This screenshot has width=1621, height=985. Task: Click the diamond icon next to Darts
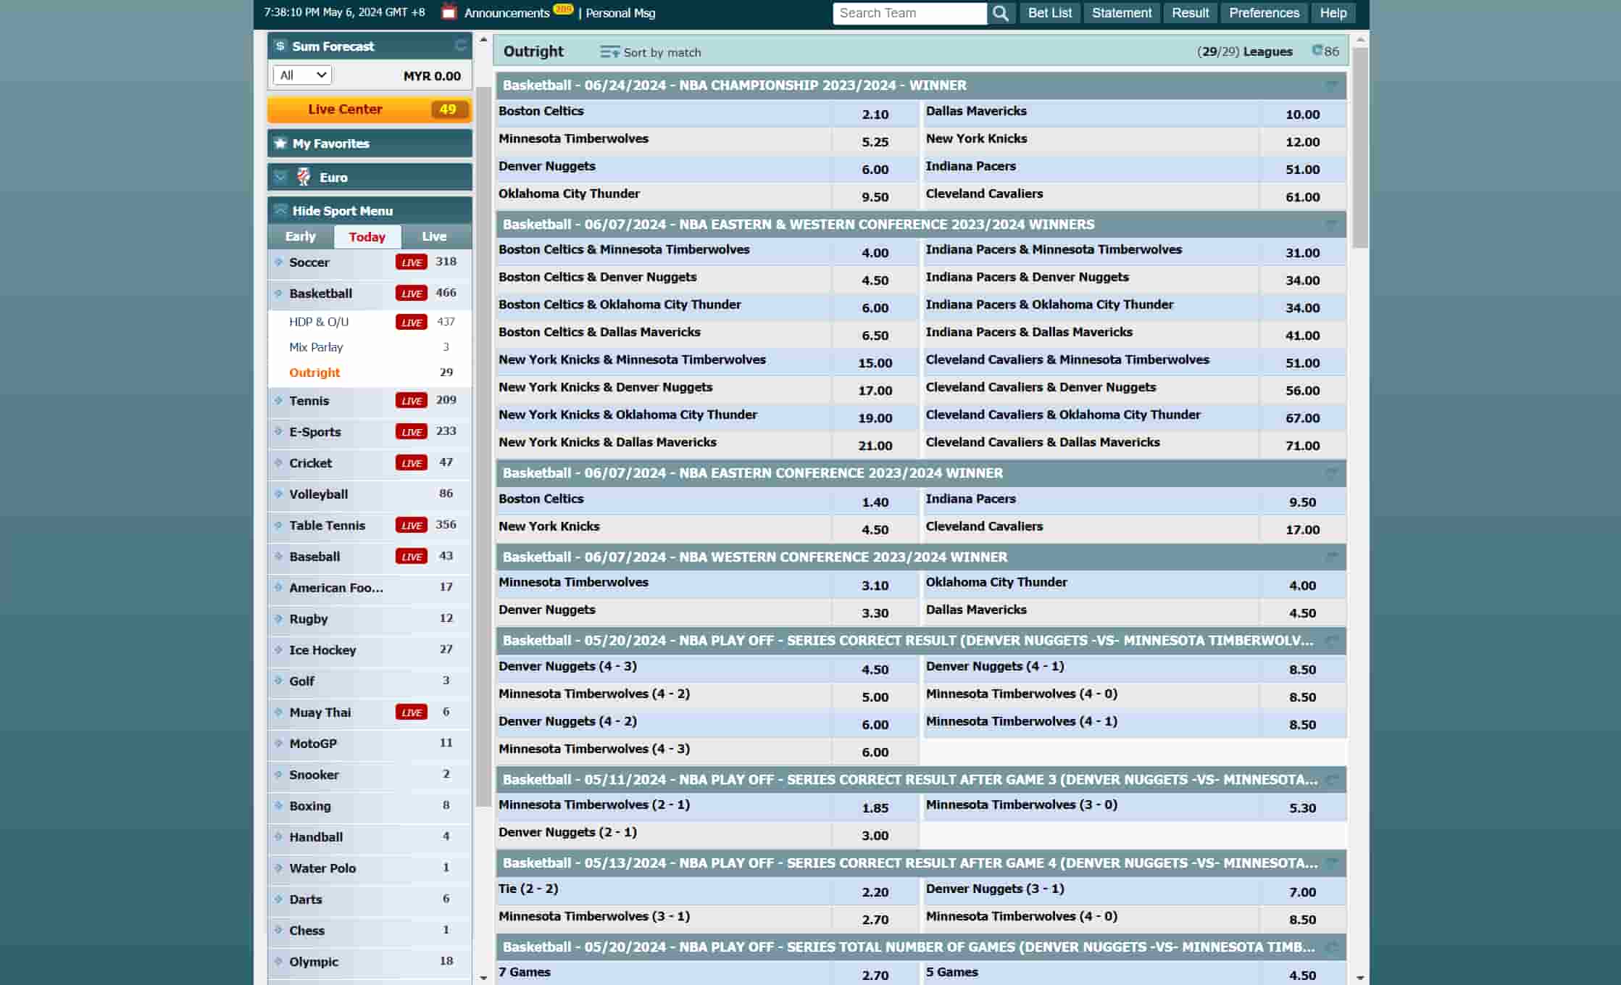coord(278,899)
